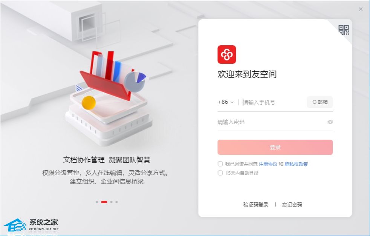The height and width of the screenshot is (236, 370).
Task: Select the first carousel dot
Action: pyautogui.click(x=97, y=202)
